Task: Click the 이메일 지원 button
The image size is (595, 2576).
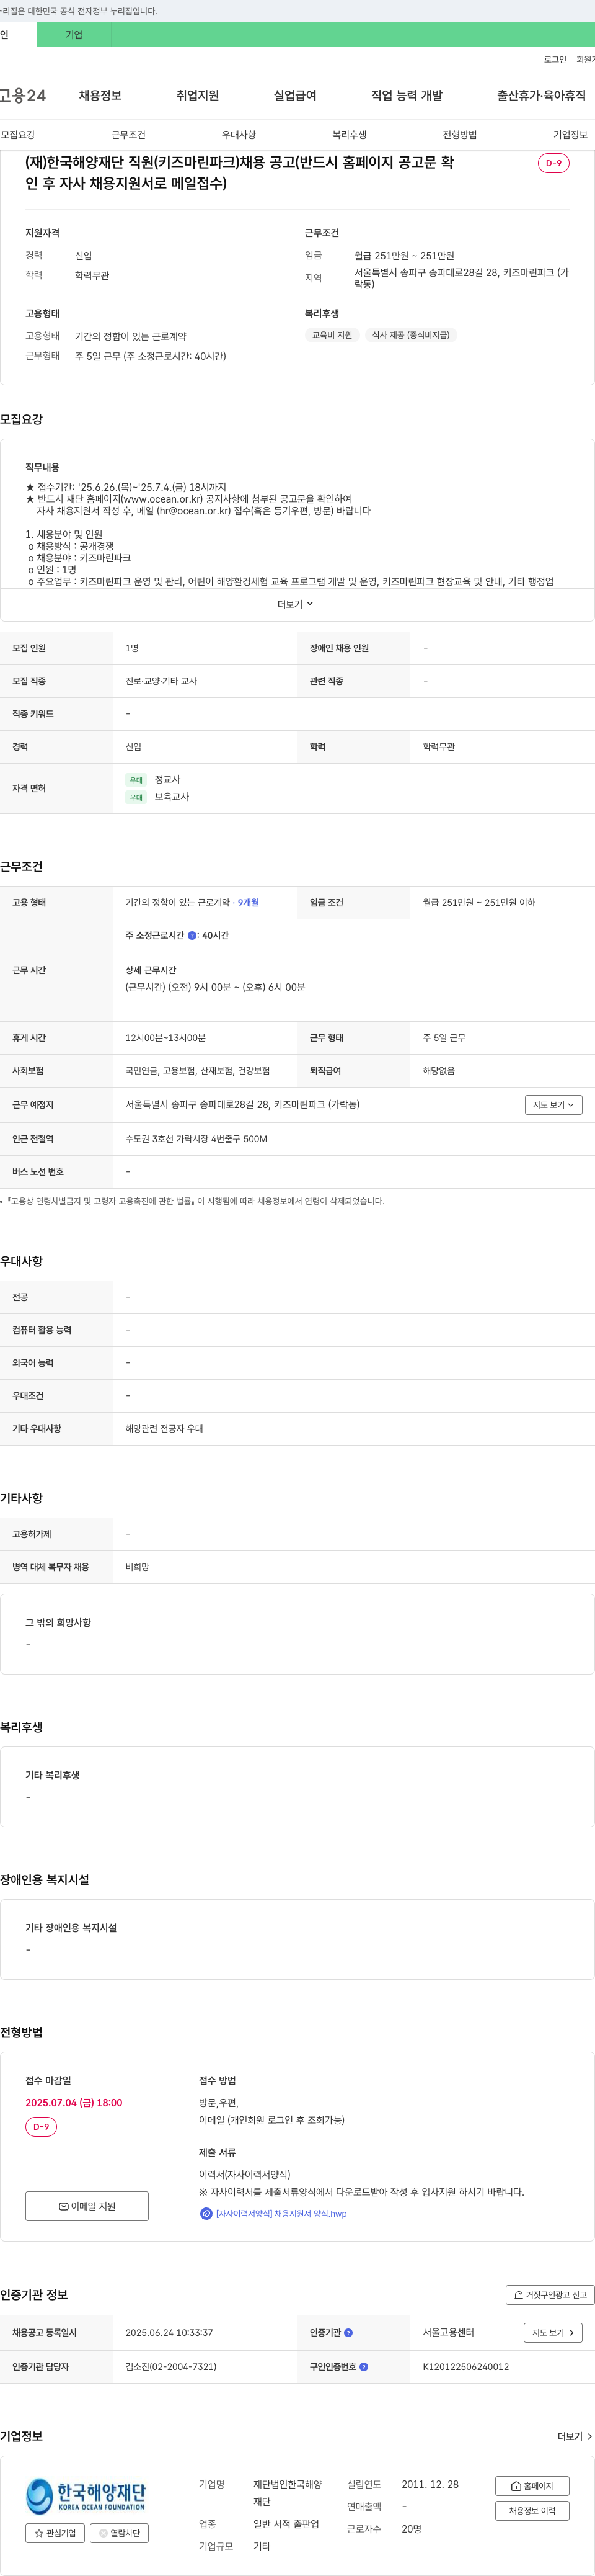Action: (x=87, y=2206)
